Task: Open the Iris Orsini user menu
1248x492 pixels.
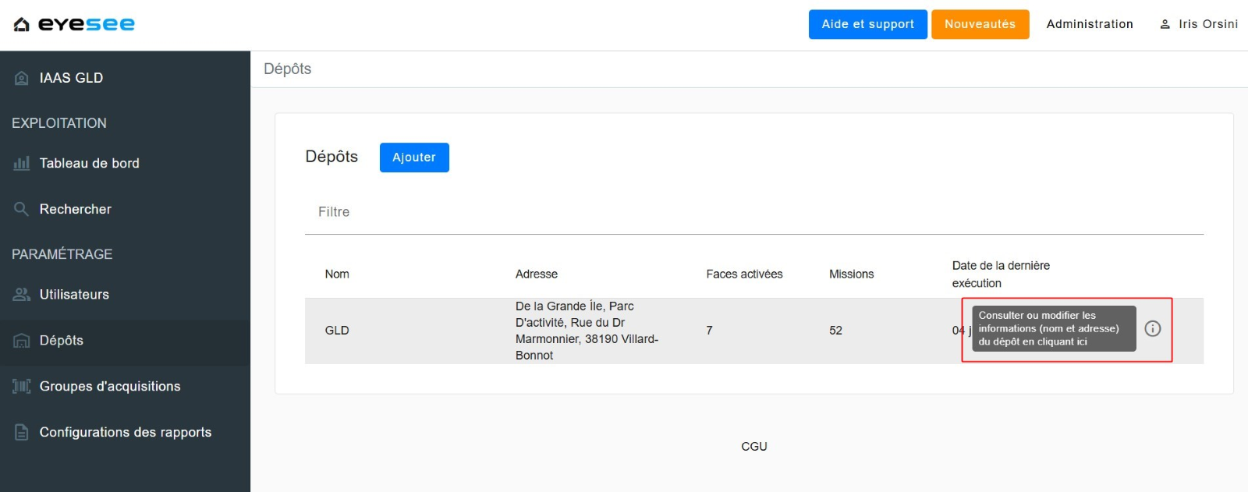Action: pyautogui.click(x=1207, y=24)
